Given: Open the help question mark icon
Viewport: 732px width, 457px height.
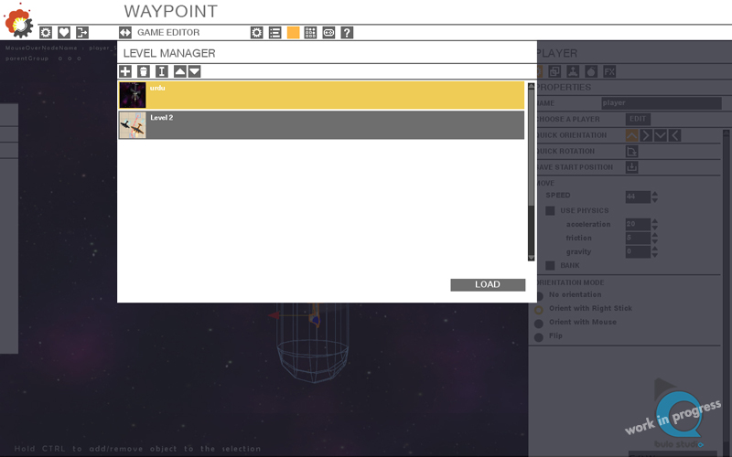Looking at the screenshot, I should click(347, 33).
